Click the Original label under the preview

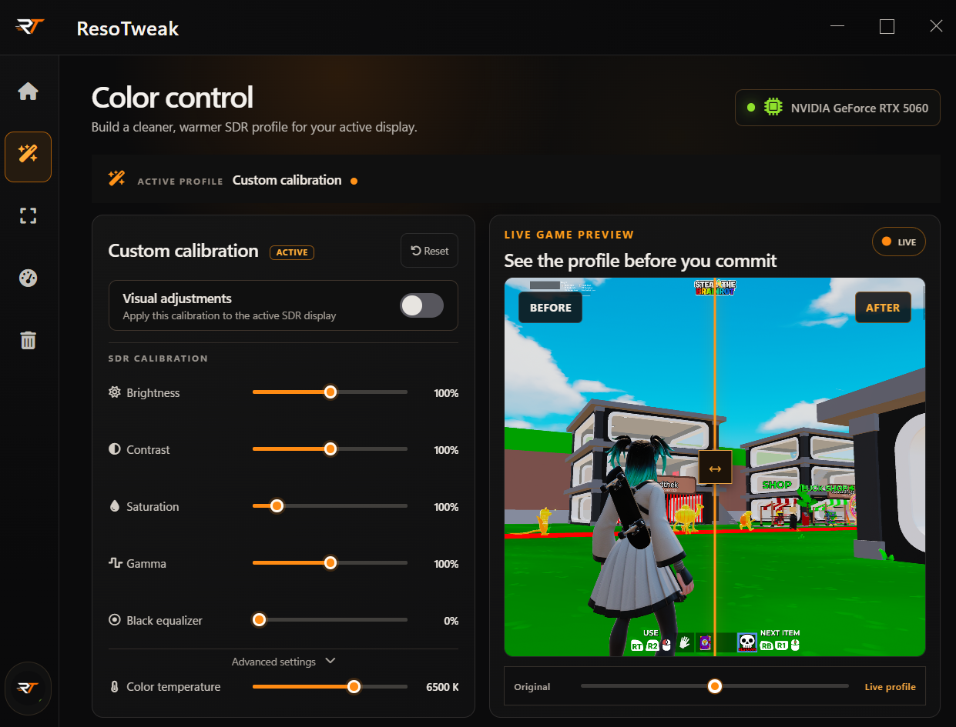point(532,687)
